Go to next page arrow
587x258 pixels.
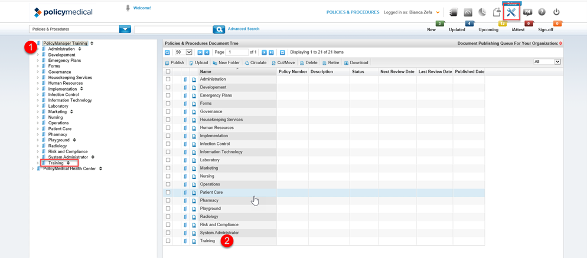[265, 52]
